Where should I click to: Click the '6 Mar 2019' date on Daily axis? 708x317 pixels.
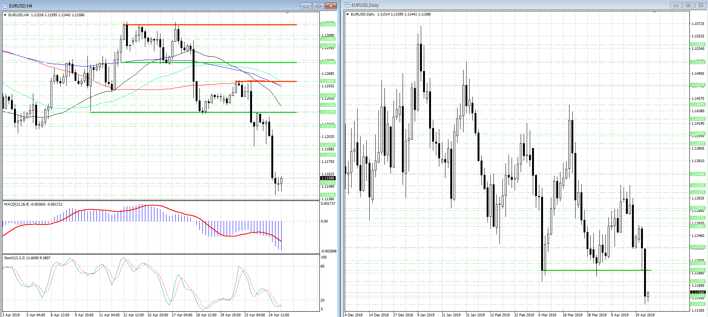[548, 315]
